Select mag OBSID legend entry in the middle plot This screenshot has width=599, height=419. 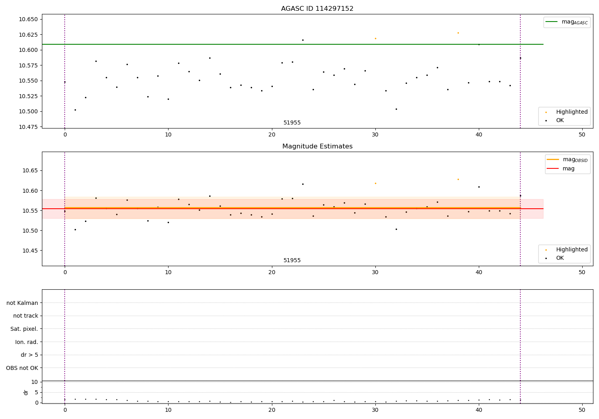coord(567,160)
